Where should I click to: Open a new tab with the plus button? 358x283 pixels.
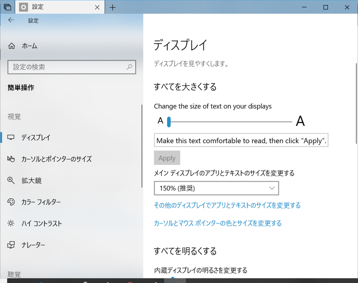coord(113,7)
